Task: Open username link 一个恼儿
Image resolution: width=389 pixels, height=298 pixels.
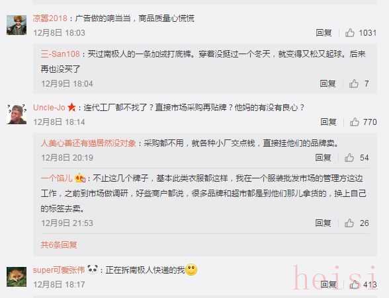Action: [57, 178]
